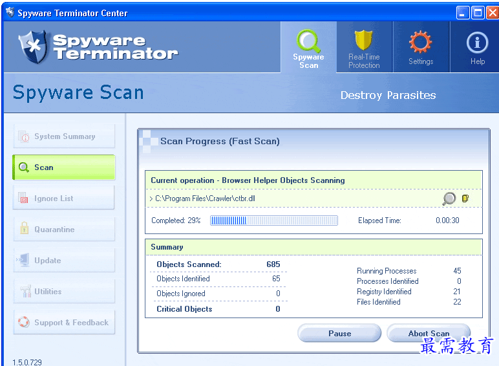Click the Ignore List icon
This screenshot has height=366, width=499.
click(x=23, y=198)
